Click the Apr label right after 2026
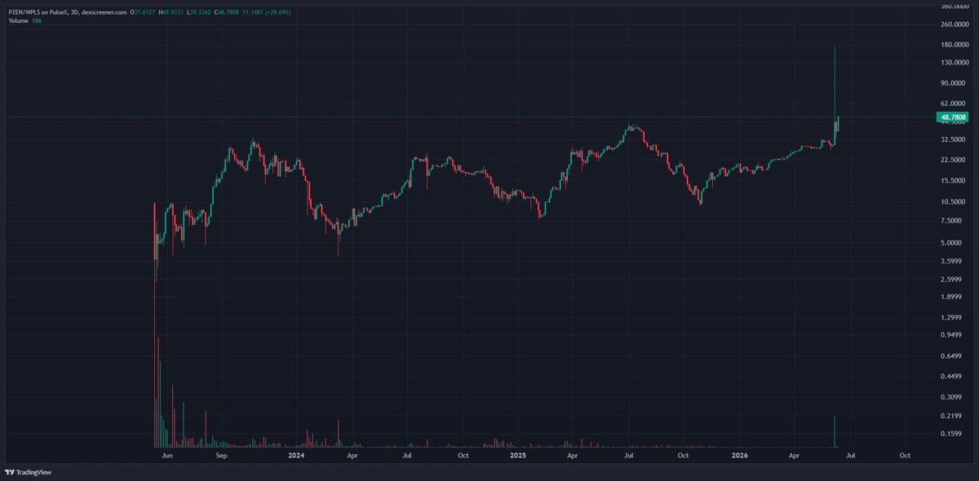Image resolution: width=979 pixels, height=481 pixels. point(794,456)
